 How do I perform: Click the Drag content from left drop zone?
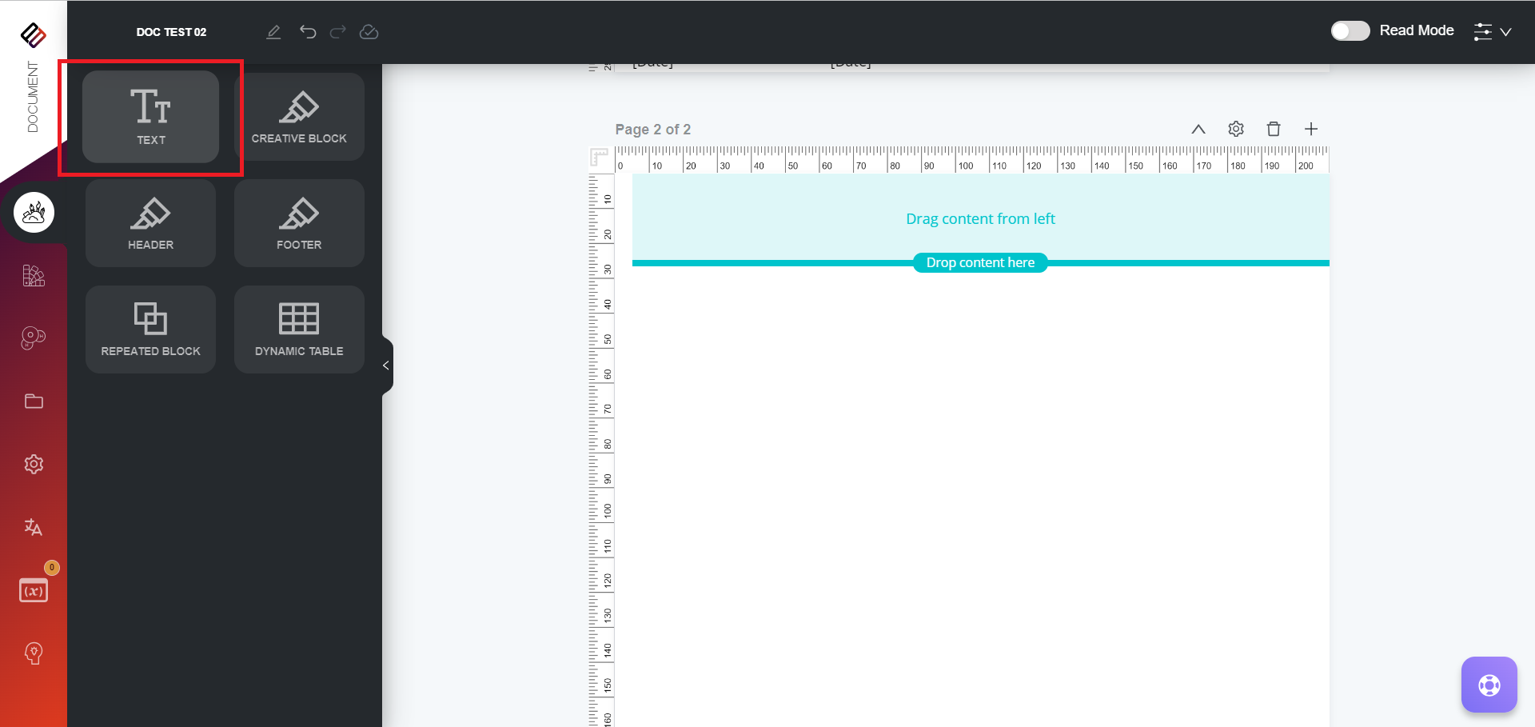point(980,218)
